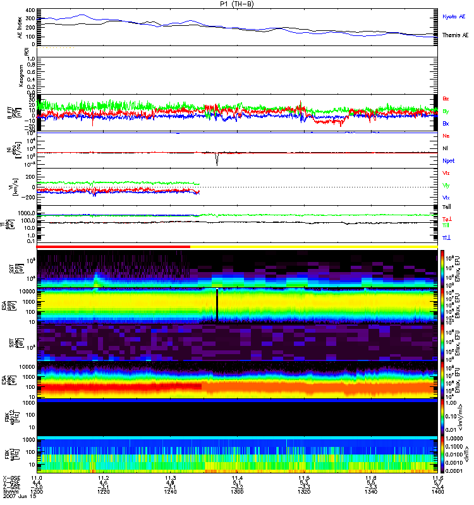Viewport: 474px width, 505px height.
Task: Select the blue Npot legend label
Action: (x=449, y=161)
